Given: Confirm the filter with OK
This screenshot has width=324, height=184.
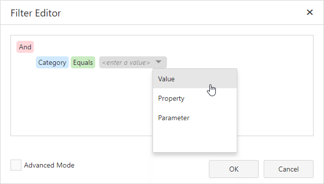Looking at the screenshot, I should pos(234,169).
